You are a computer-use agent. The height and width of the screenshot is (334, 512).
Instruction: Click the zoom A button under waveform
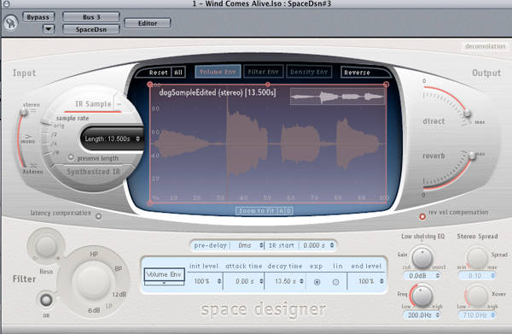tap(281, 211)
